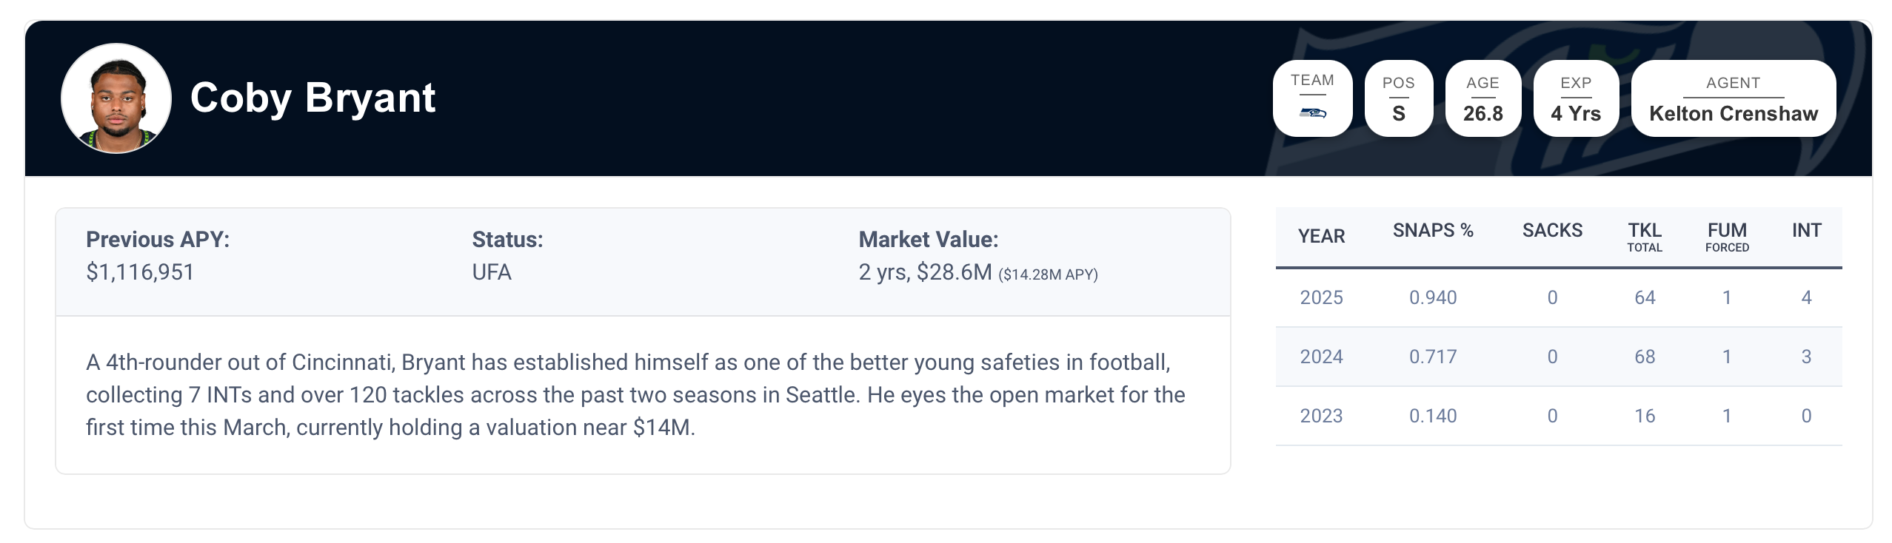The height and width of the screenshot is (543, 1892).
Task: Sort by INT column header
Action: 1806,231
